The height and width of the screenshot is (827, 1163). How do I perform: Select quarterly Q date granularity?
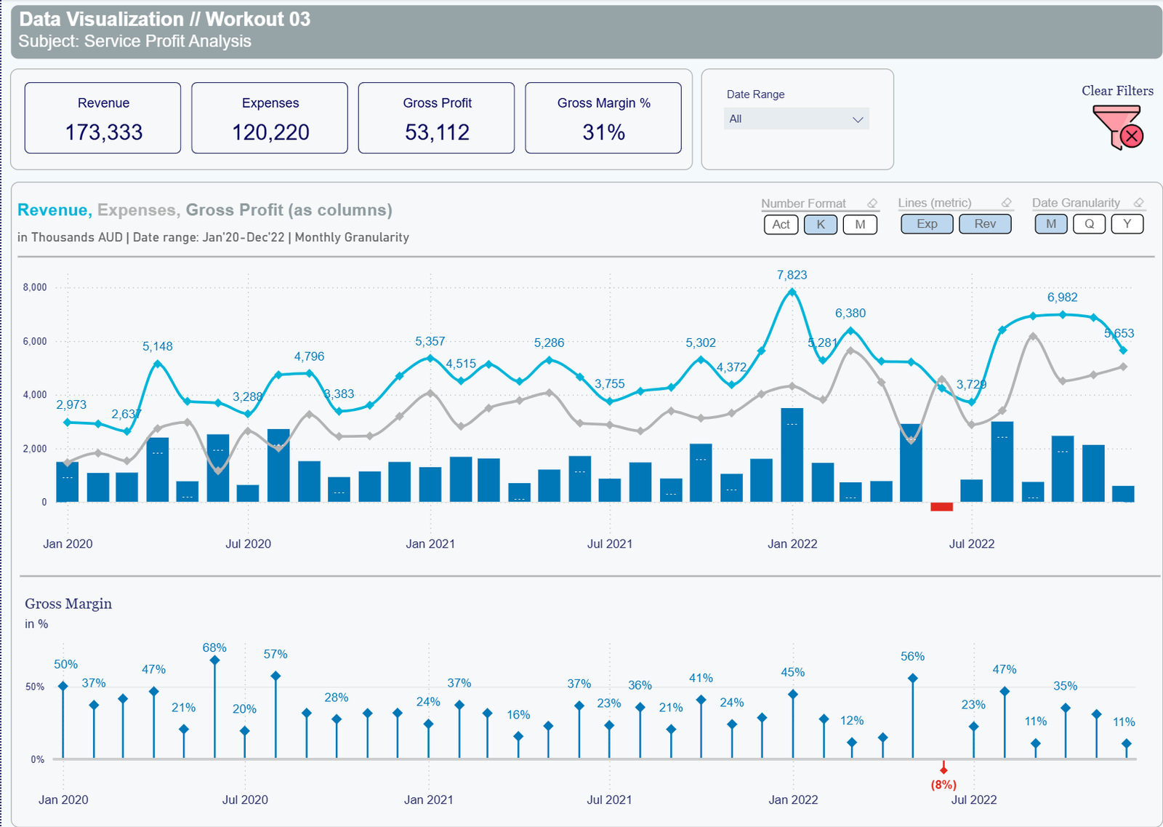coord(1089,224)
